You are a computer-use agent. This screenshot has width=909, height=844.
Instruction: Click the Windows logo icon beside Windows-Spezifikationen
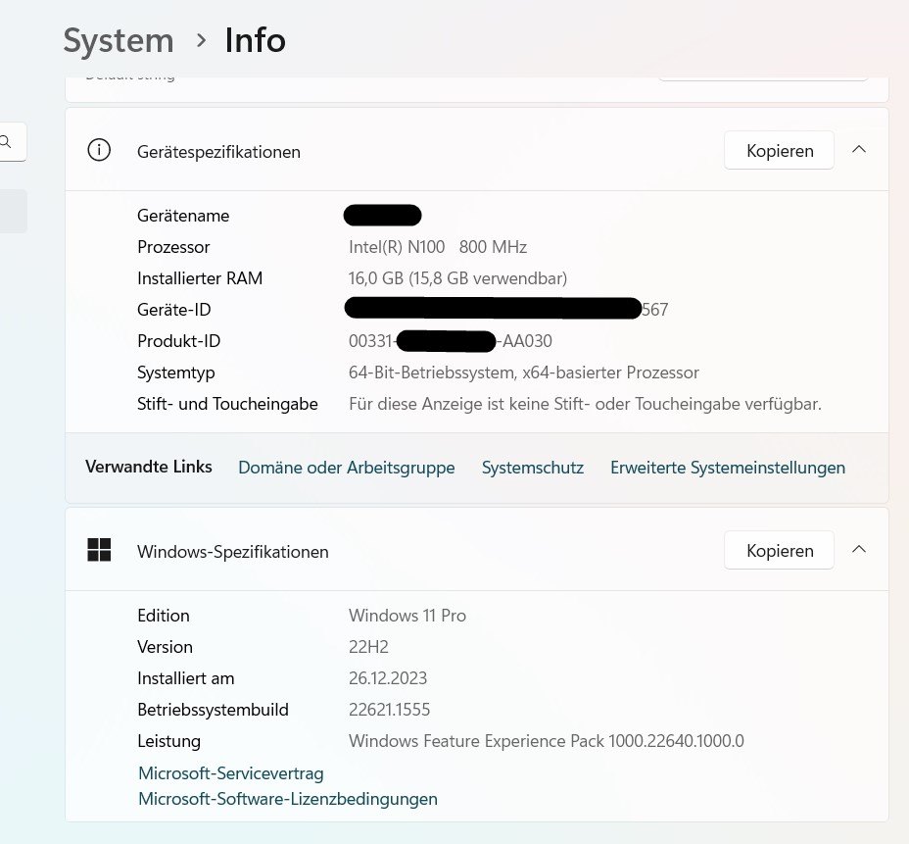click(99, 550)
